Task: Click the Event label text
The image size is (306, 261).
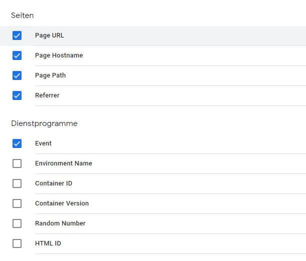Action: (43, 143)
